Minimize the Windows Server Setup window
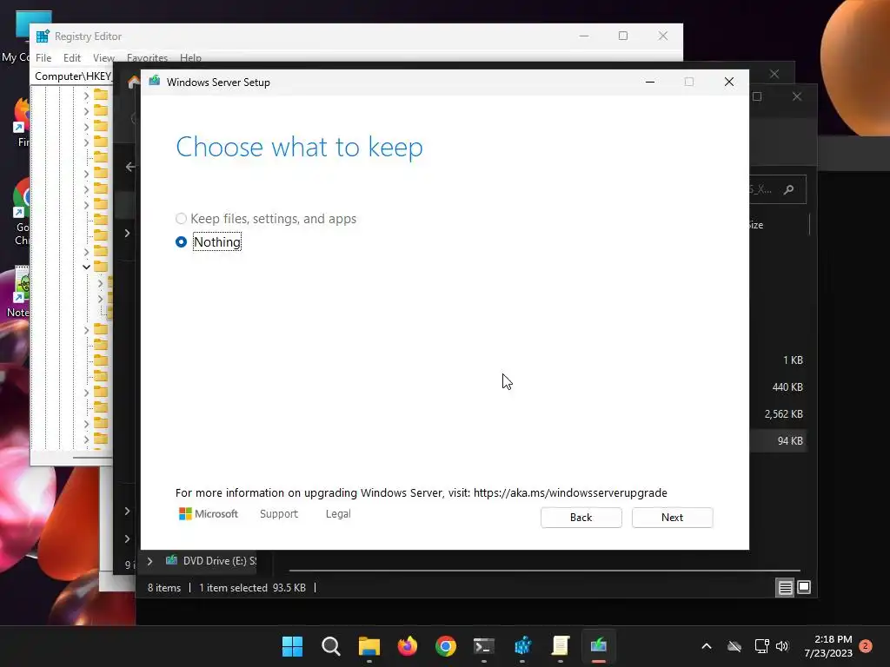 tap(650, 82)
